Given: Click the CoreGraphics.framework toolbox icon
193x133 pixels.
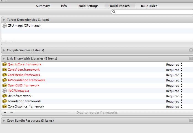Looking at the screenshot, I should (5, 106).
